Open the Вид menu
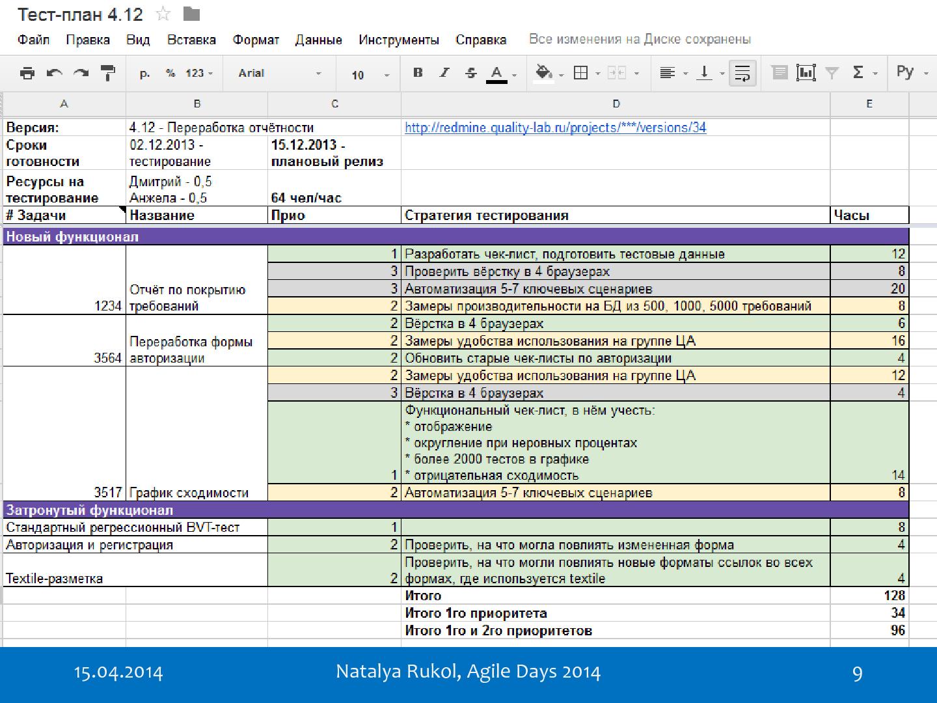 (138, 40)
